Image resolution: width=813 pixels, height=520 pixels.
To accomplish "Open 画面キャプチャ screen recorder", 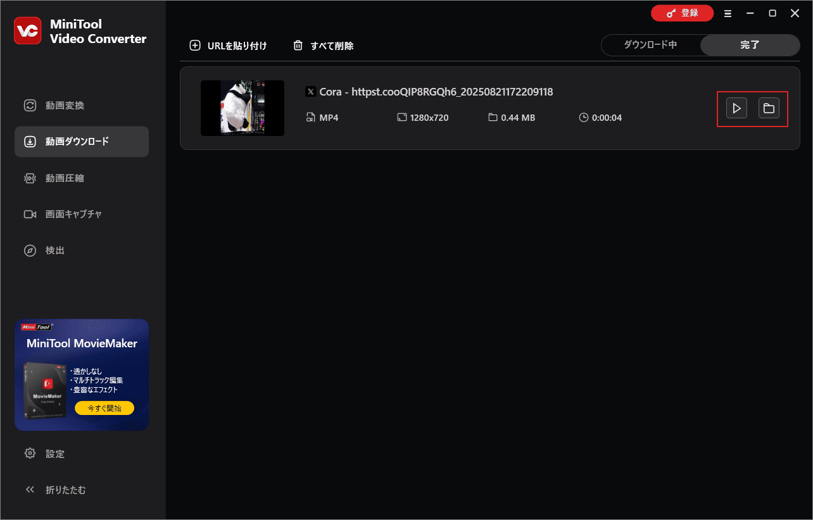I will pos(82,214).
